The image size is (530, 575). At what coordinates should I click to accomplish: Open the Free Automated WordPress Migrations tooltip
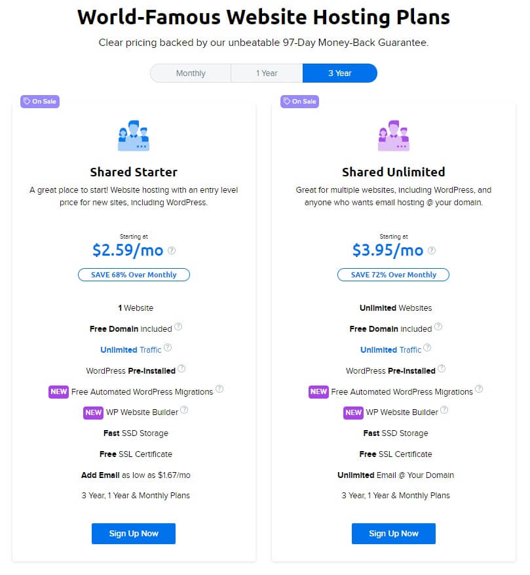point(219,389)
